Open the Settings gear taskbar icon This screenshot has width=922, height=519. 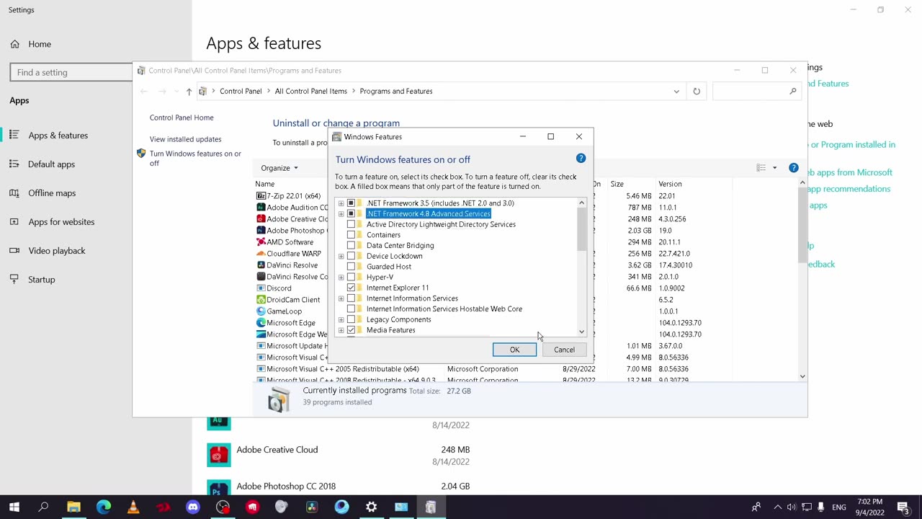371,507
